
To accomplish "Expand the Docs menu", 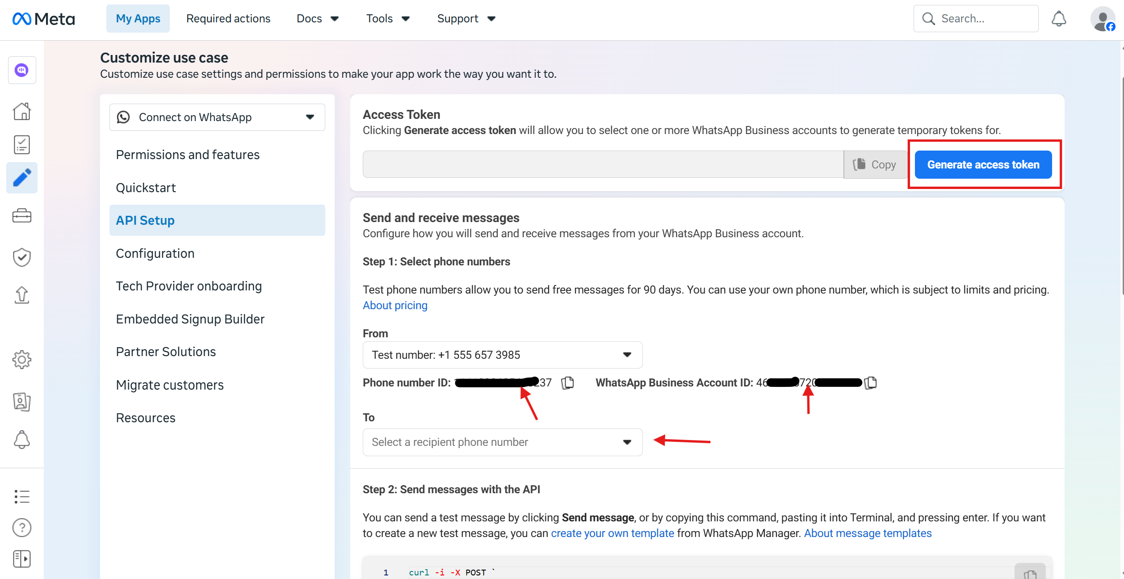I will point(318,19).
